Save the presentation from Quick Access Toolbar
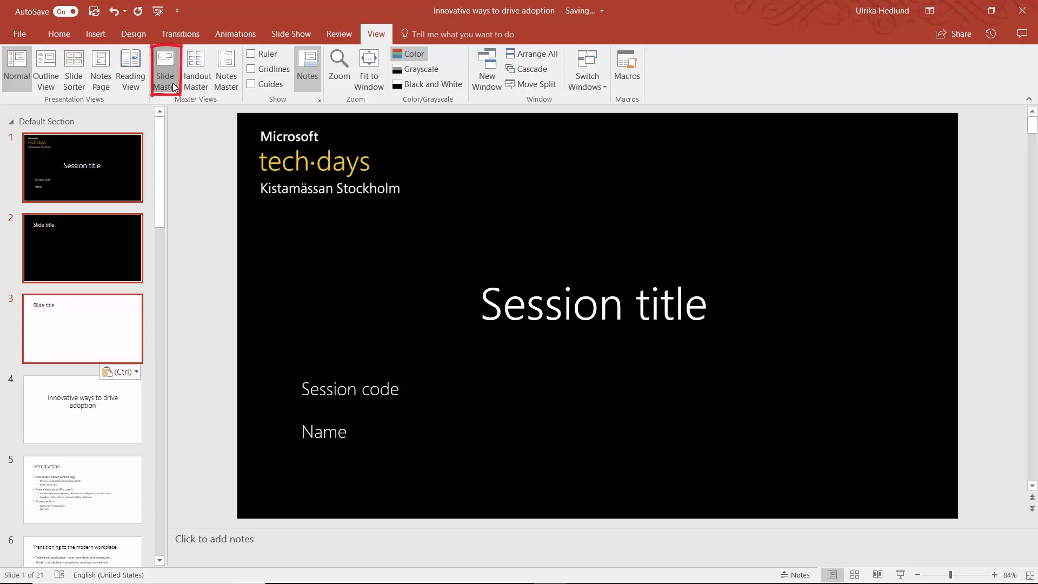Screen dimensions: 1038x584 (x=94, y=11)
